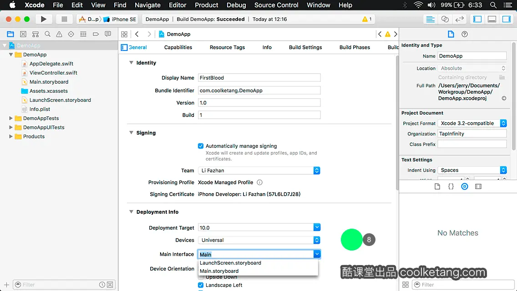Show the Code Snippet library
Image resolution: width=517 pixels, height=291 pixels.
451,186
